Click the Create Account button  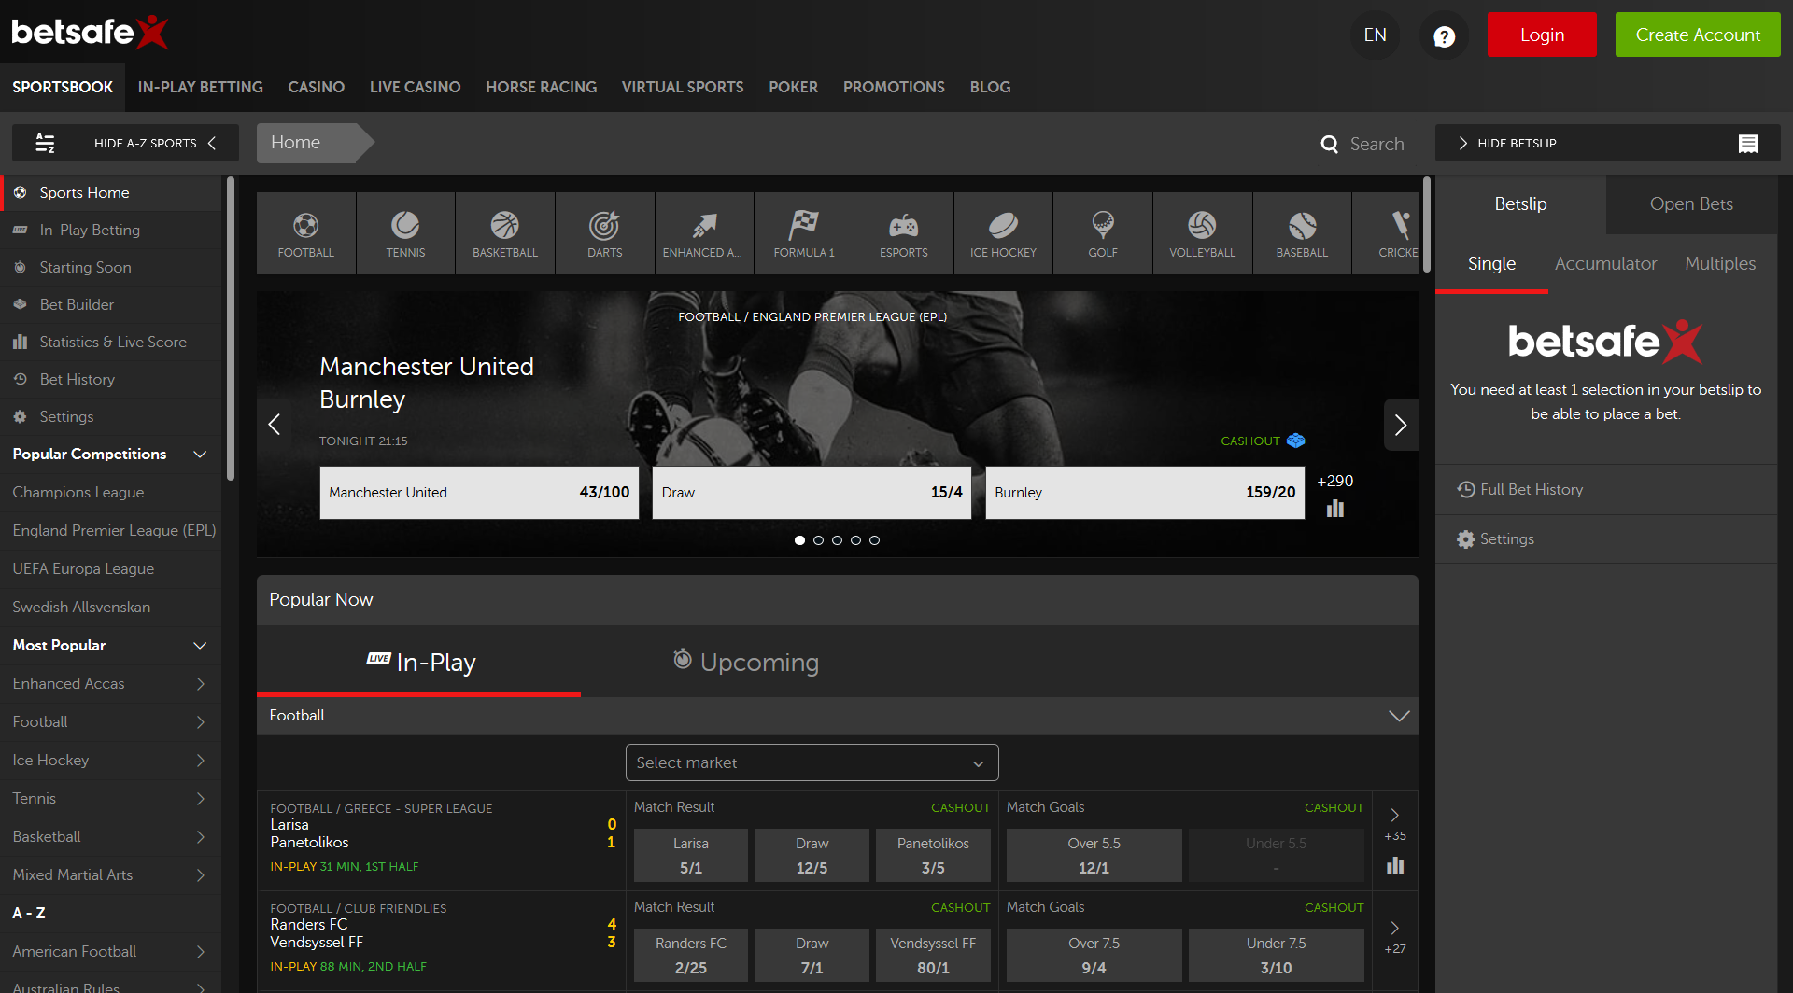click(1698, 35)
